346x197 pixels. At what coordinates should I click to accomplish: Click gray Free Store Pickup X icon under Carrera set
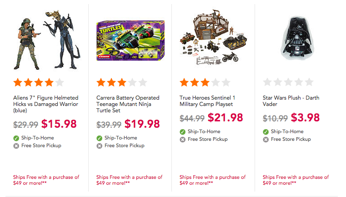99,146
